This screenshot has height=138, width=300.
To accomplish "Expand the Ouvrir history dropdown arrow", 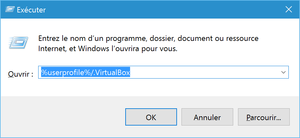I will [283, 72].
